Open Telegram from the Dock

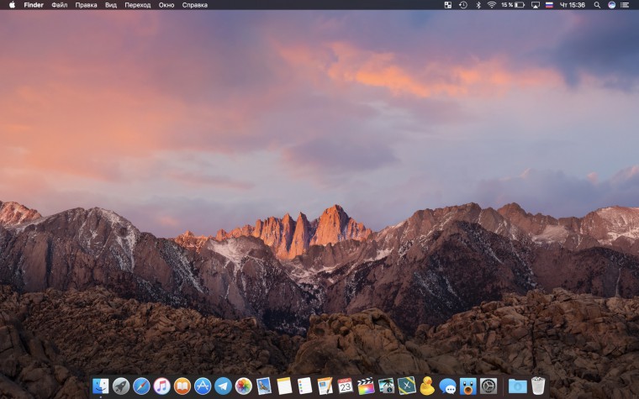tap(223, 386)
